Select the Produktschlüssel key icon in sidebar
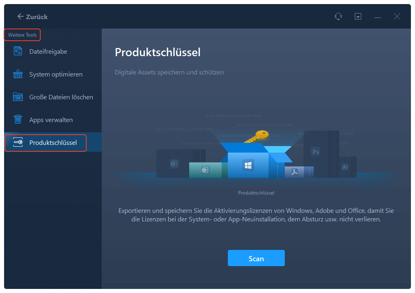 (18, 143)
